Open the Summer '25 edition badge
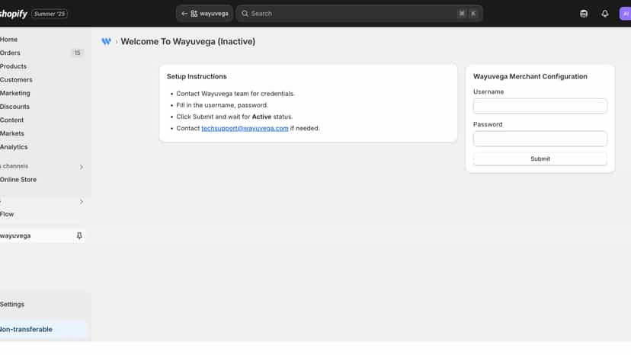Viewport: 631px width, 355px height. pyautogui.click(x=50, y=14)
